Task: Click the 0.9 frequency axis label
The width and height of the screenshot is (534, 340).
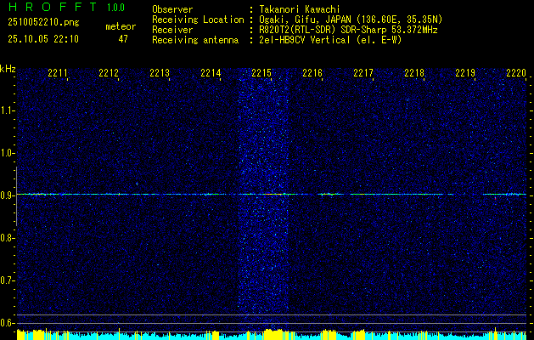Action: (x=7, y=195)
